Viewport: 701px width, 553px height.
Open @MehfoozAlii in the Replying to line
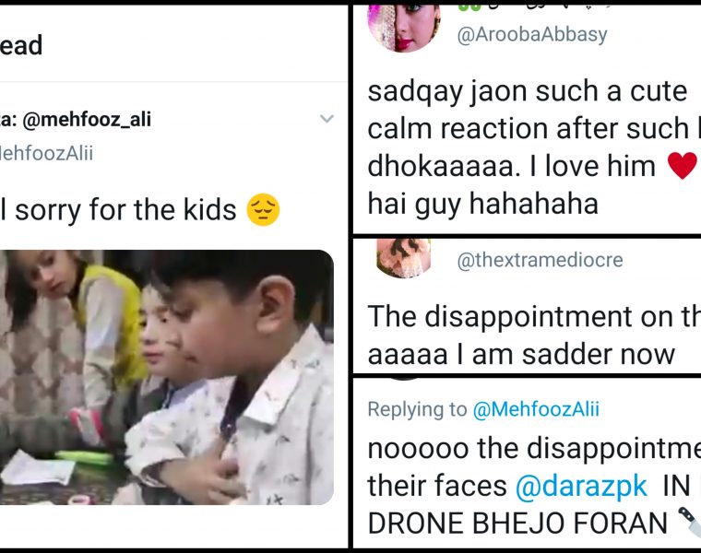click(x=536, y=409)
